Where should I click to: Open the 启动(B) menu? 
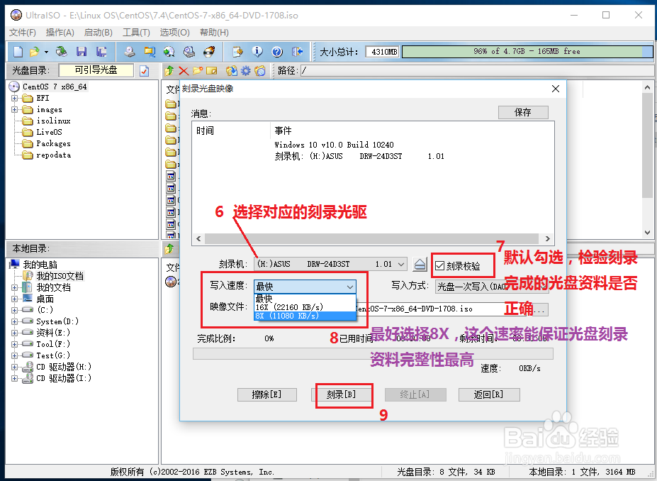pyautogui.click(x=98, y=33)
